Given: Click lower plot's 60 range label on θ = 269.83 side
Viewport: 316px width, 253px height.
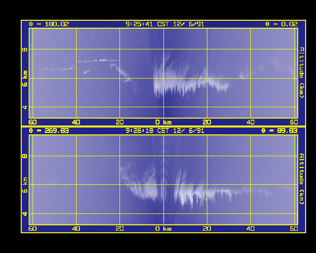Looking at the screenshot, I should click(x=33, y=229).
